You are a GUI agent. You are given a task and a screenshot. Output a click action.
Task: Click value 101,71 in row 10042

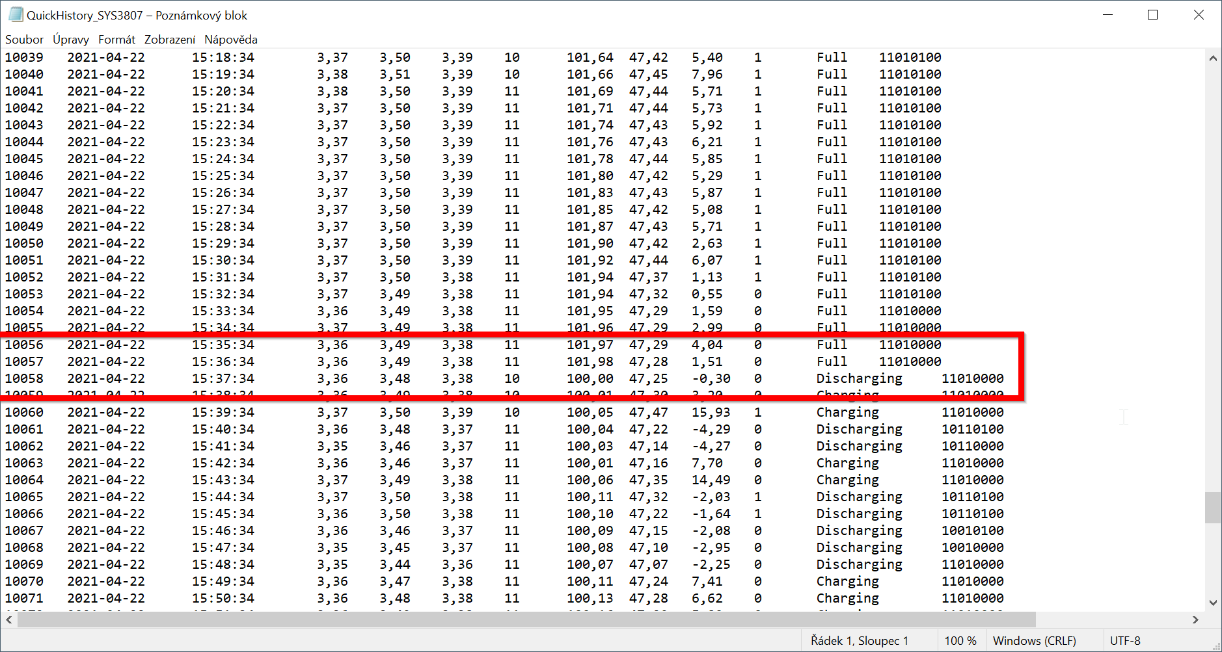tap(590, 108)
